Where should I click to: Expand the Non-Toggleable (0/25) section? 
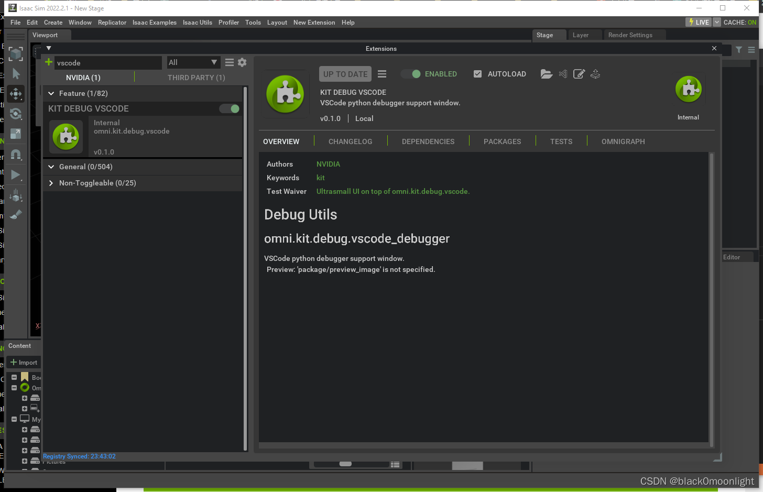[x=51, y=183]
